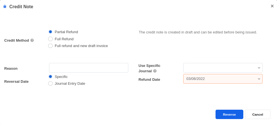Viewport: 277px width, 125px height.
Task: Click the Refund Date label text
Action: 149,79
